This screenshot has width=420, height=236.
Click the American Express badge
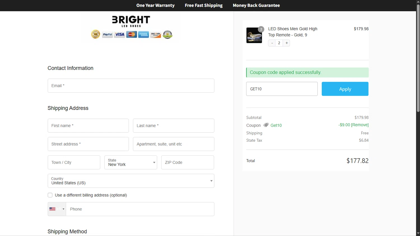143,35
